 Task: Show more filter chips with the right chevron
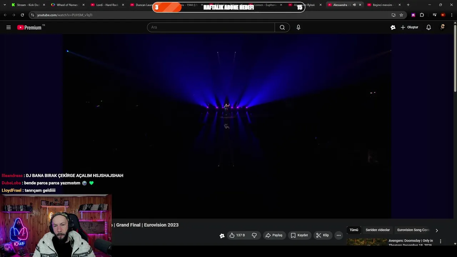(436, 231)
